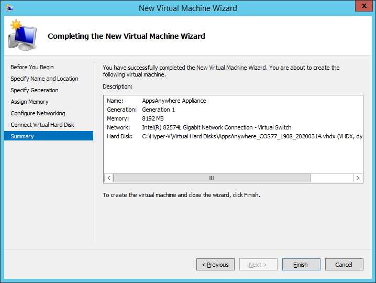Screen dimensions: 376x283
Task: Click Finish to create the virtual machine
Action: click(x=301, y=265)
